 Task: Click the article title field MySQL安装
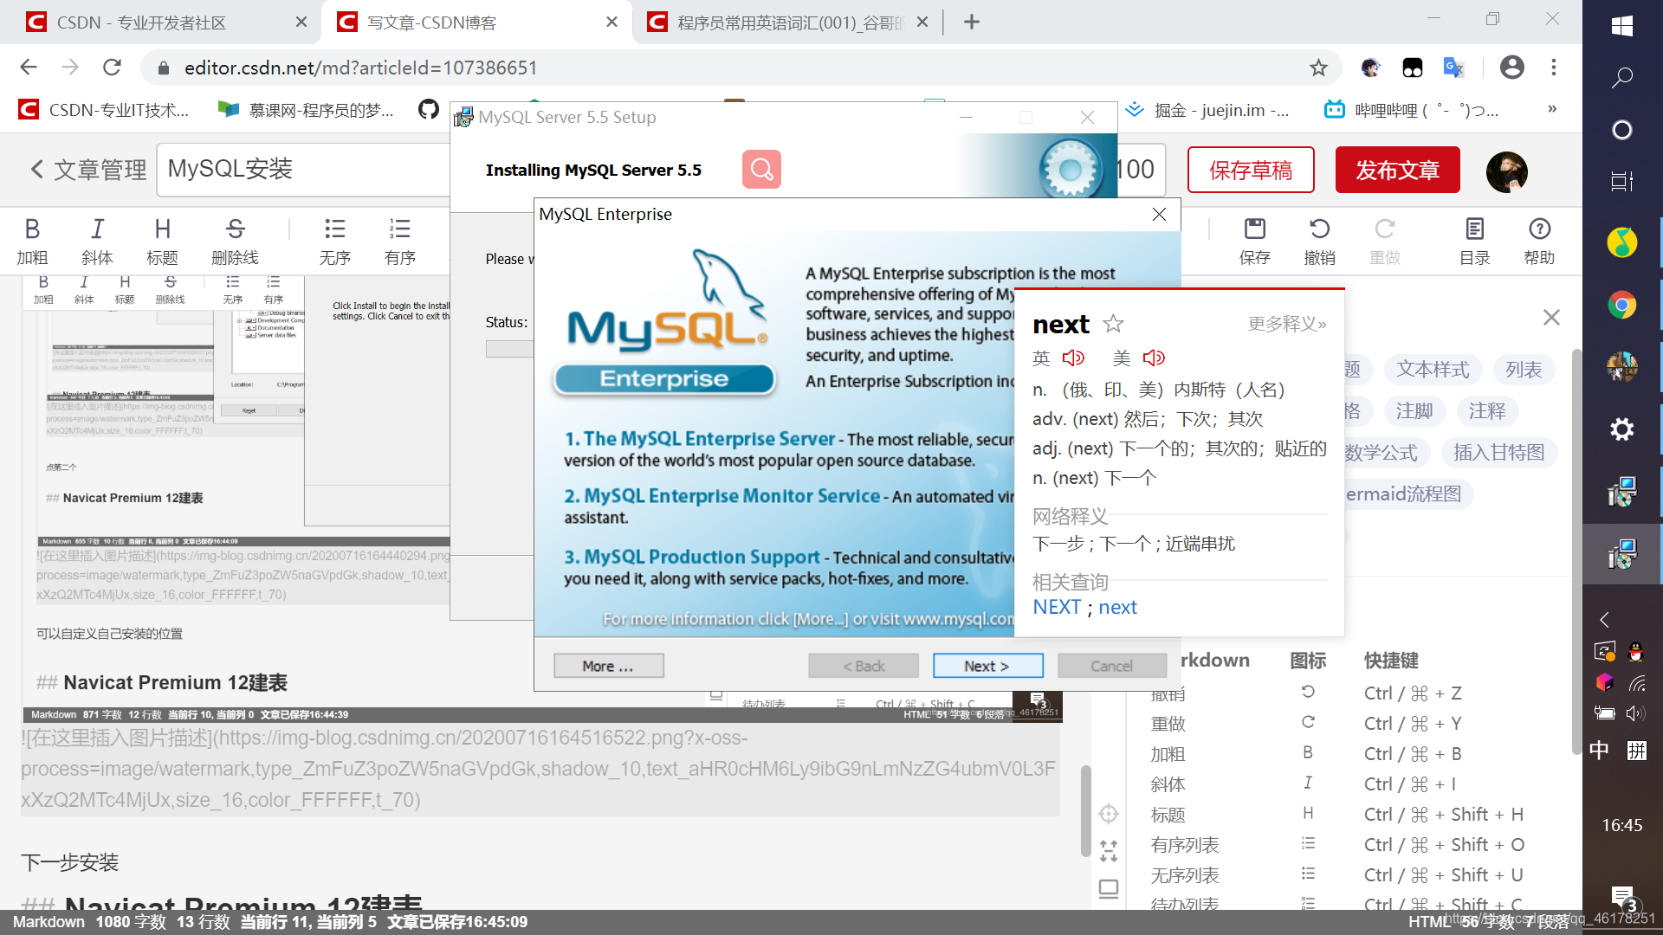point(303,170)
